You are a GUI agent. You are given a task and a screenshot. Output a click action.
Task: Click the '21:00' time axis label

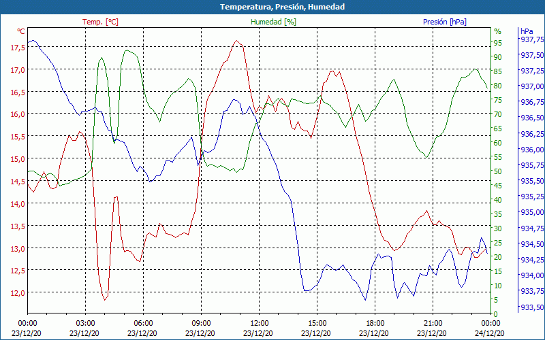click(x=433, y=324)
